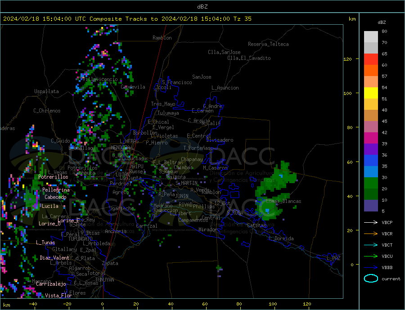Click the green VBCU arrow in legend
The height and width of the screenshot is (310, 405).
pyautogui.click(x=371, y=256)
